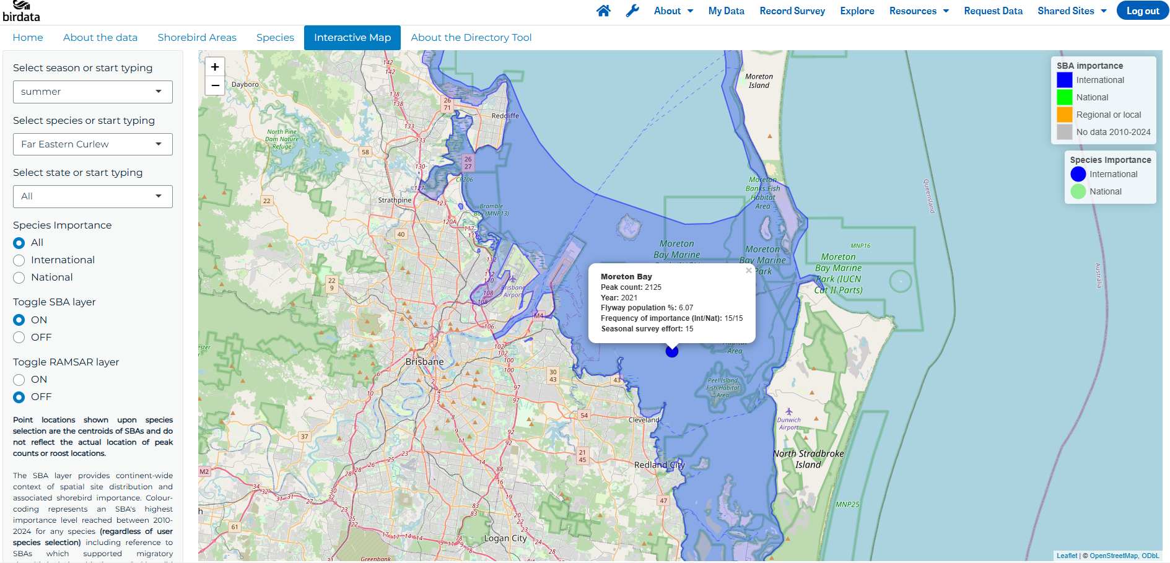Turn the RAMSAR layer ON
Viewport: 1170px width, 563px height.
click(x=19, y=380)
